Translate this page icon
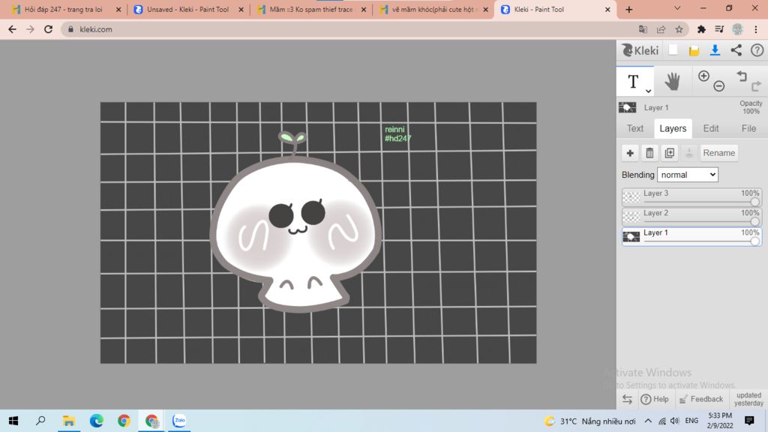 (643, 29)
